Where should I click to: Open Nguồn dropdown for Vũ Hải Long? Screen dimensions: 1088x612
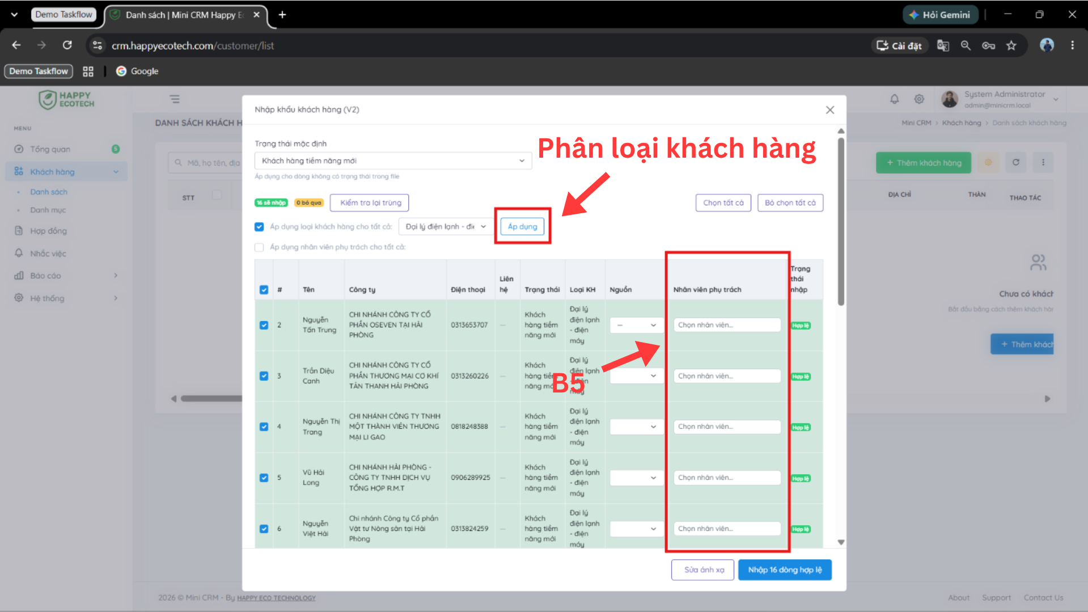[636, 478]
